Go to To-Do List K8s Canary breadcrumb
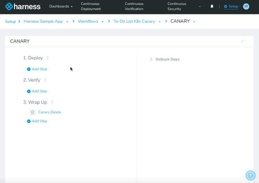 134,21
